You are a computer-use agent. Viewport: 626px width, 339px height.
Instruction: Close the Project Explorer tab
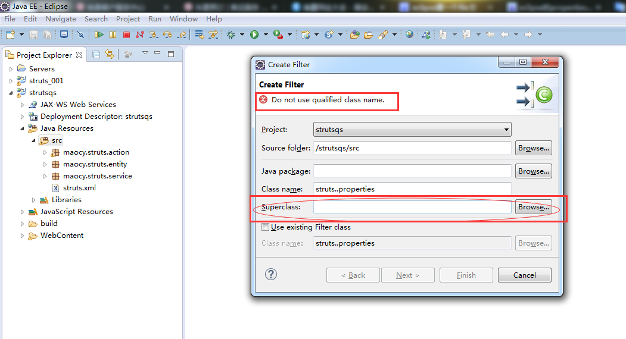pyautogui.click(x=79, y=55)
